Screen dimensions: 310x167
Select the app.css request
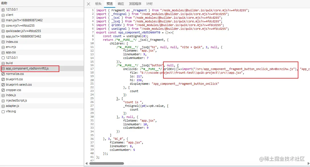click(42, 52)
